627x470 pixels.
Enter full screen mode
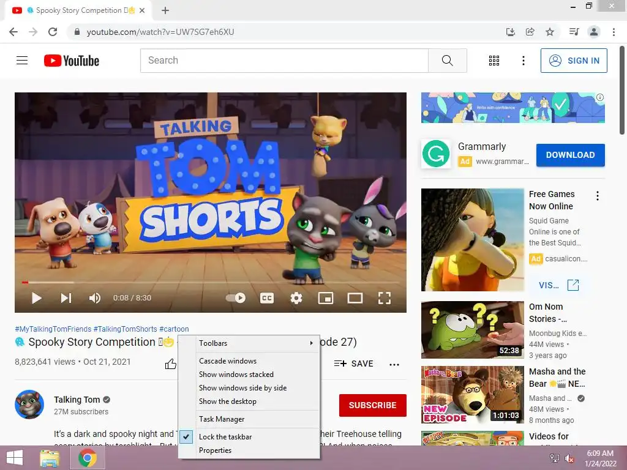coord(385,298)
